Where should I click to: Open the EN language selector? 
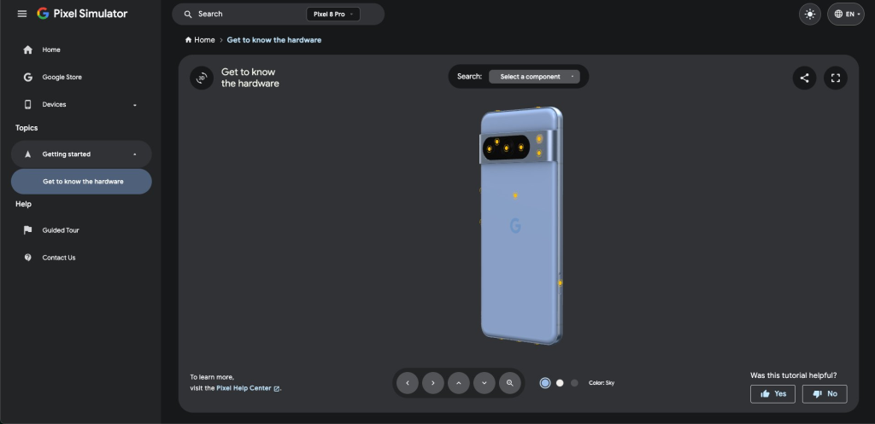pos(845,14)
